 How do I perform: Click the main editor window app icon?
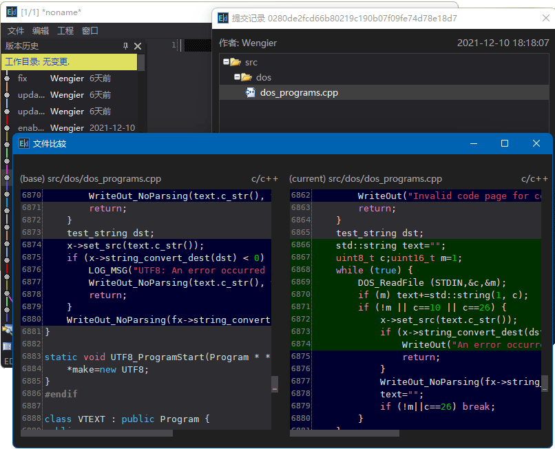pyautogui.click(x=11, y=12)
